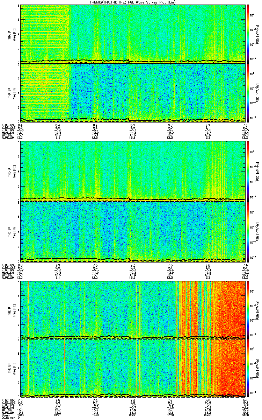Click the 0400 time tick label
Viewport: 262px width, 420px height.
coord(245,414)
